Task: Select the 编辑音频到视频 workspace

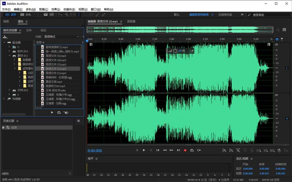Action: 199,15
